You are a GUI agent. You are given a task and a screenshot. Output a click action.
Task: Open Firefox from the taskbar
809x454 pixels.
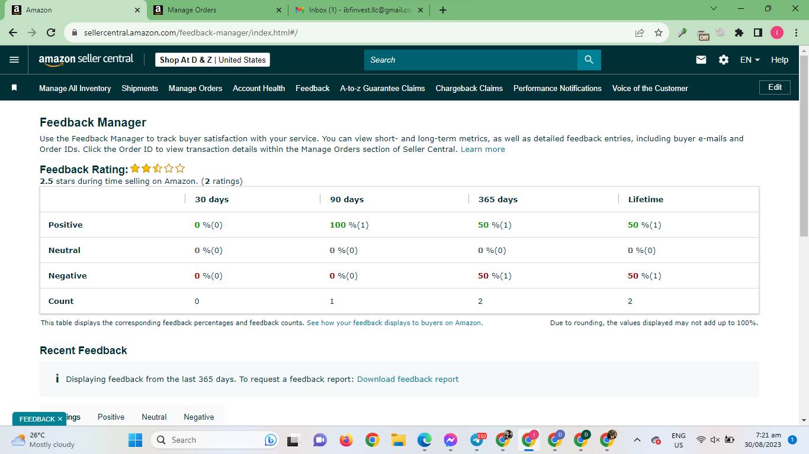point(346,440)
